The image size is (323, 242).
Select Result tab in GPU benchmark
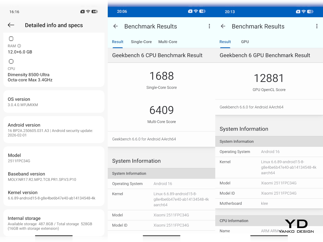pos(225,42)
